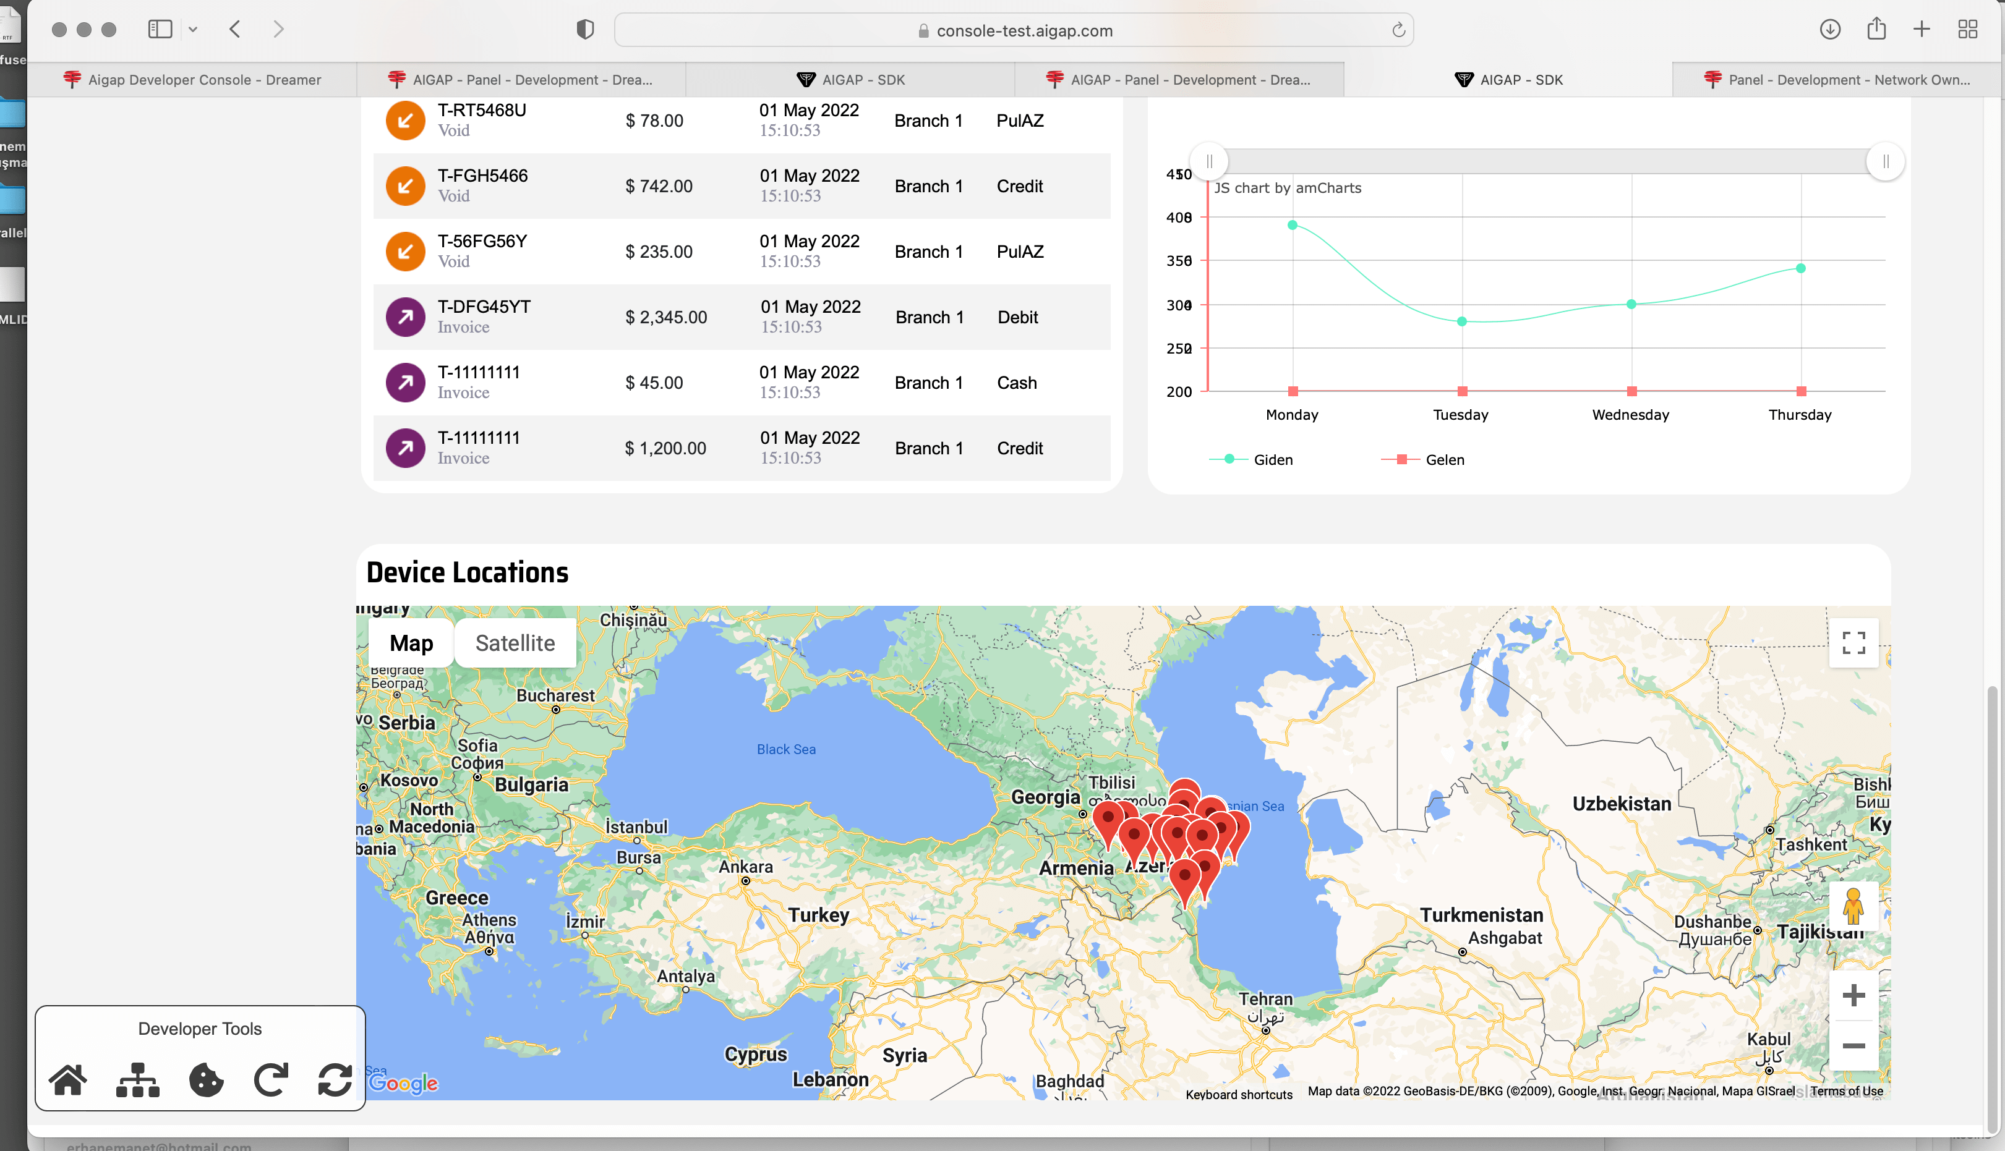Screen dimensions: 2005x1151
Task: Toggle the Giden series in chart legend
Action: [x=1251, y=459]
